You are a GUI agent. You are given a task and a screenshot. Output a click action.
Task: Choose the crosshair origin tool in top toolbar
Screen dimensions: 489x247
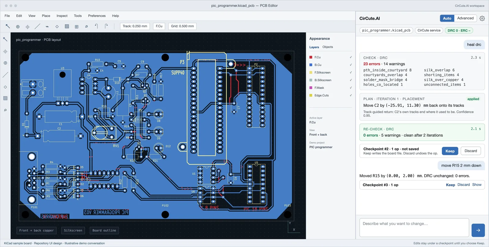28,27
